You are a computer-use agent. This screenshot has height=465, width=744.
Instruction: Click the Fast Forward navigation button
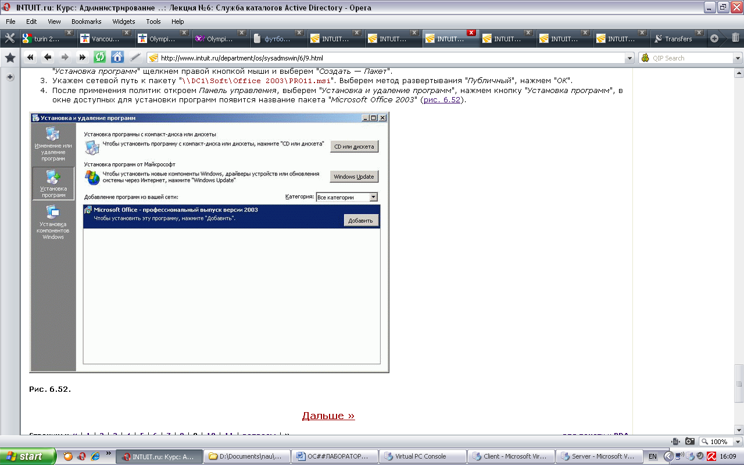coord(83,58)
